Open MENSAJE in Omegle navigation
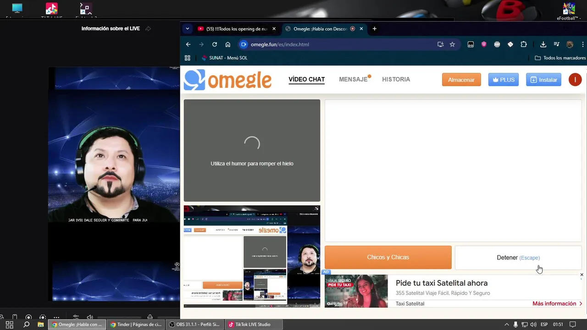Image resolution: width=587 pixels, height=330 pixels. [354, 79]
